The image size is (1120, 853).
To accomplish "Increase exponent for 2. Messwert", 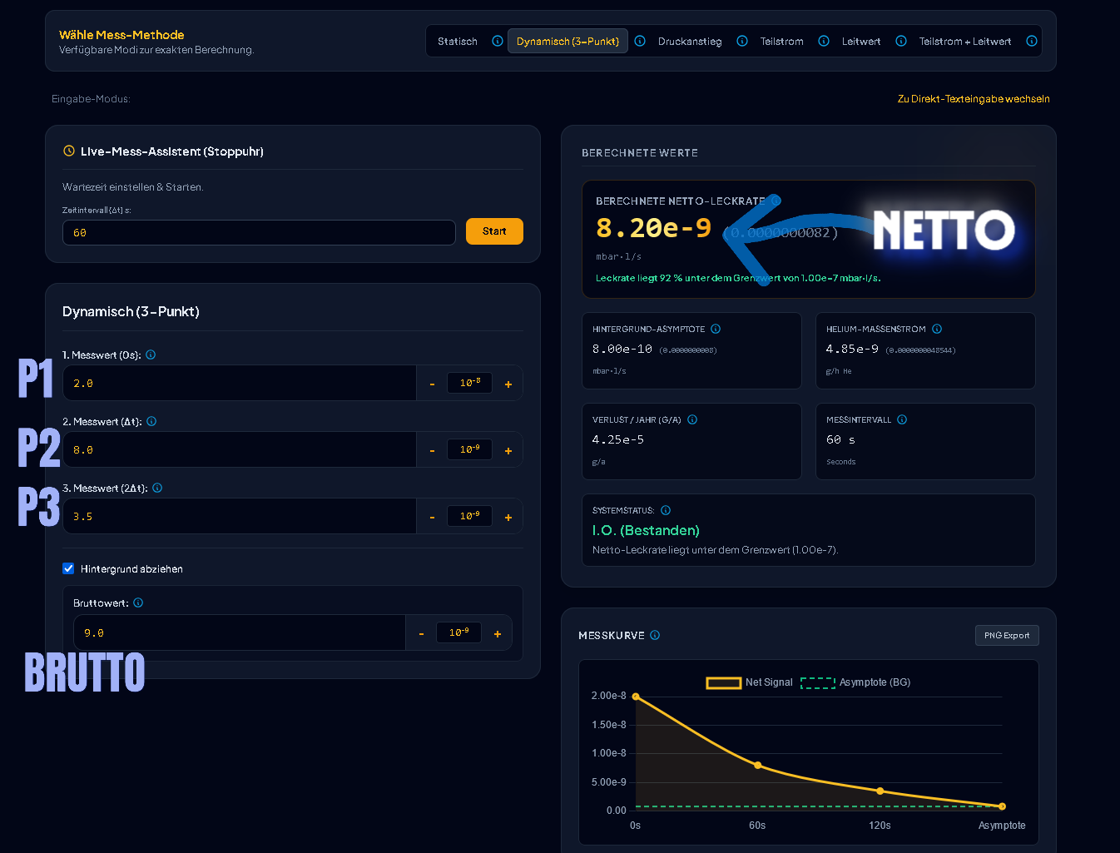I will pos(508,450).
